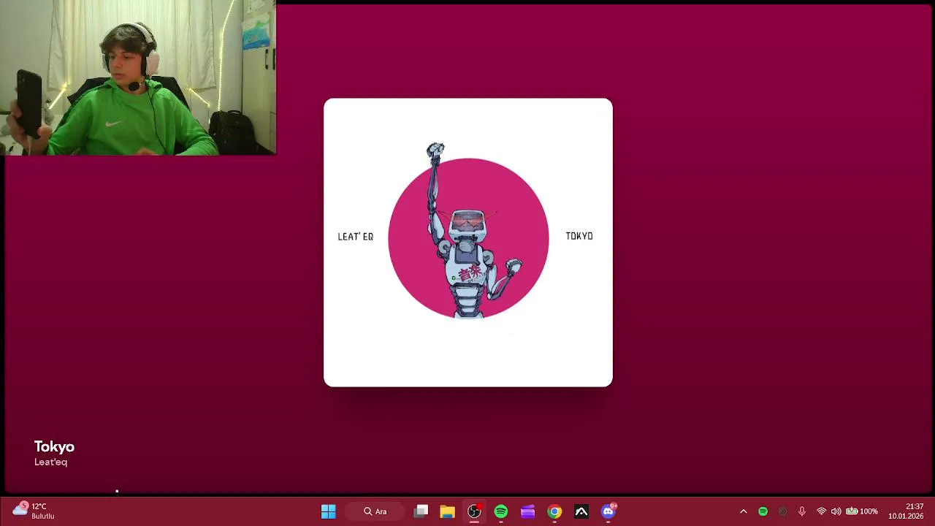Open Task View from the taskbar
Viewport: 935px width, 526px height.
pos(421,511)
